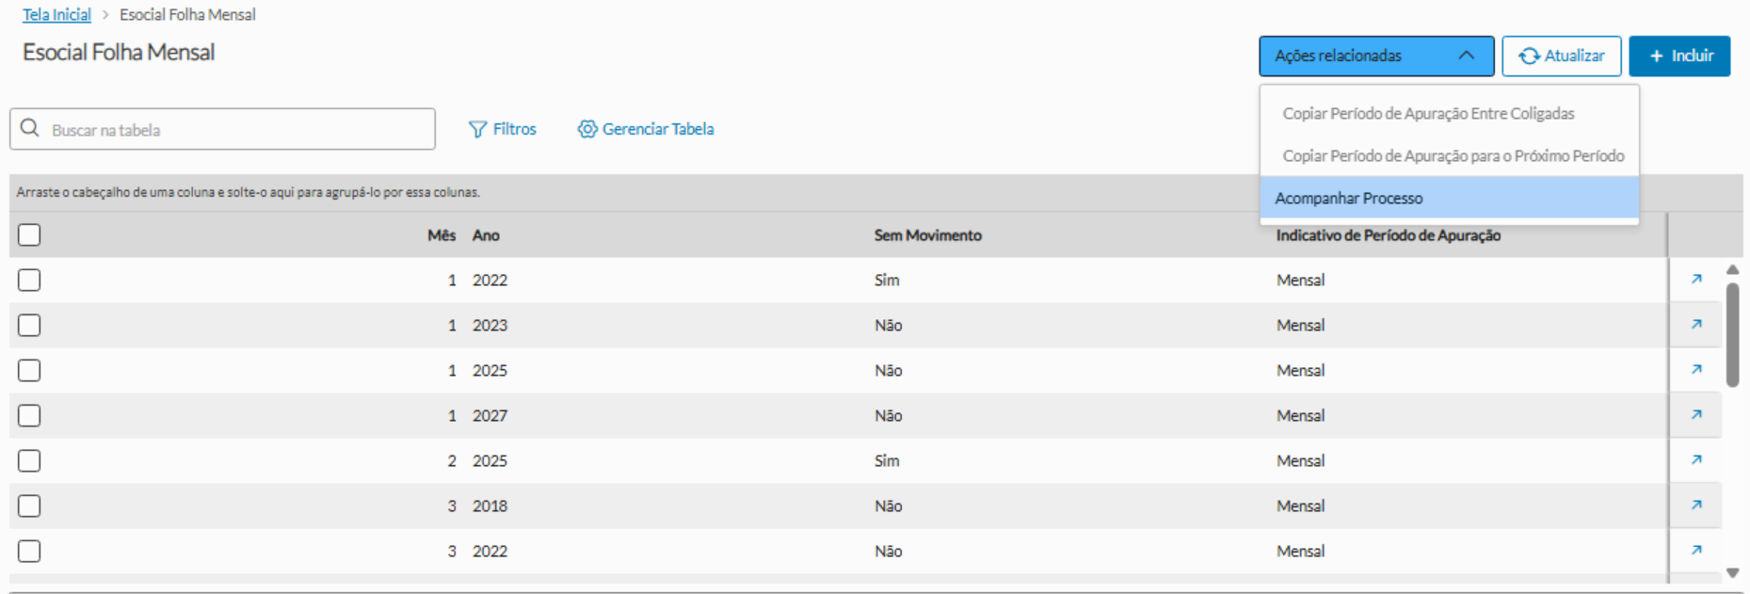Open record link arrow for March 2018

pyautogui.click(x=1696, y=506)
